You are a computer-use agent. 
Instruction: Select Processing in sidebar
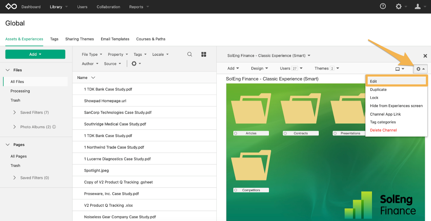tap(20, 91)
